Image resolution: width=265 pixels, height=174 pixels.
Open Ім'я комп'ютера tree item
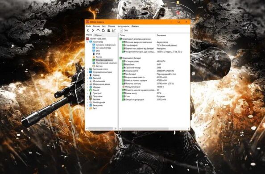104,48
